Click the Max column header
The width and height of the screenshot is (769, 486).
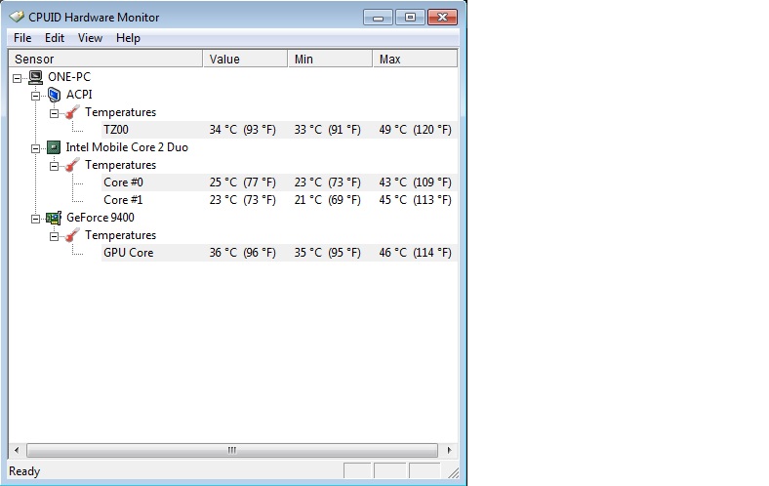click(x=415, y=59)
